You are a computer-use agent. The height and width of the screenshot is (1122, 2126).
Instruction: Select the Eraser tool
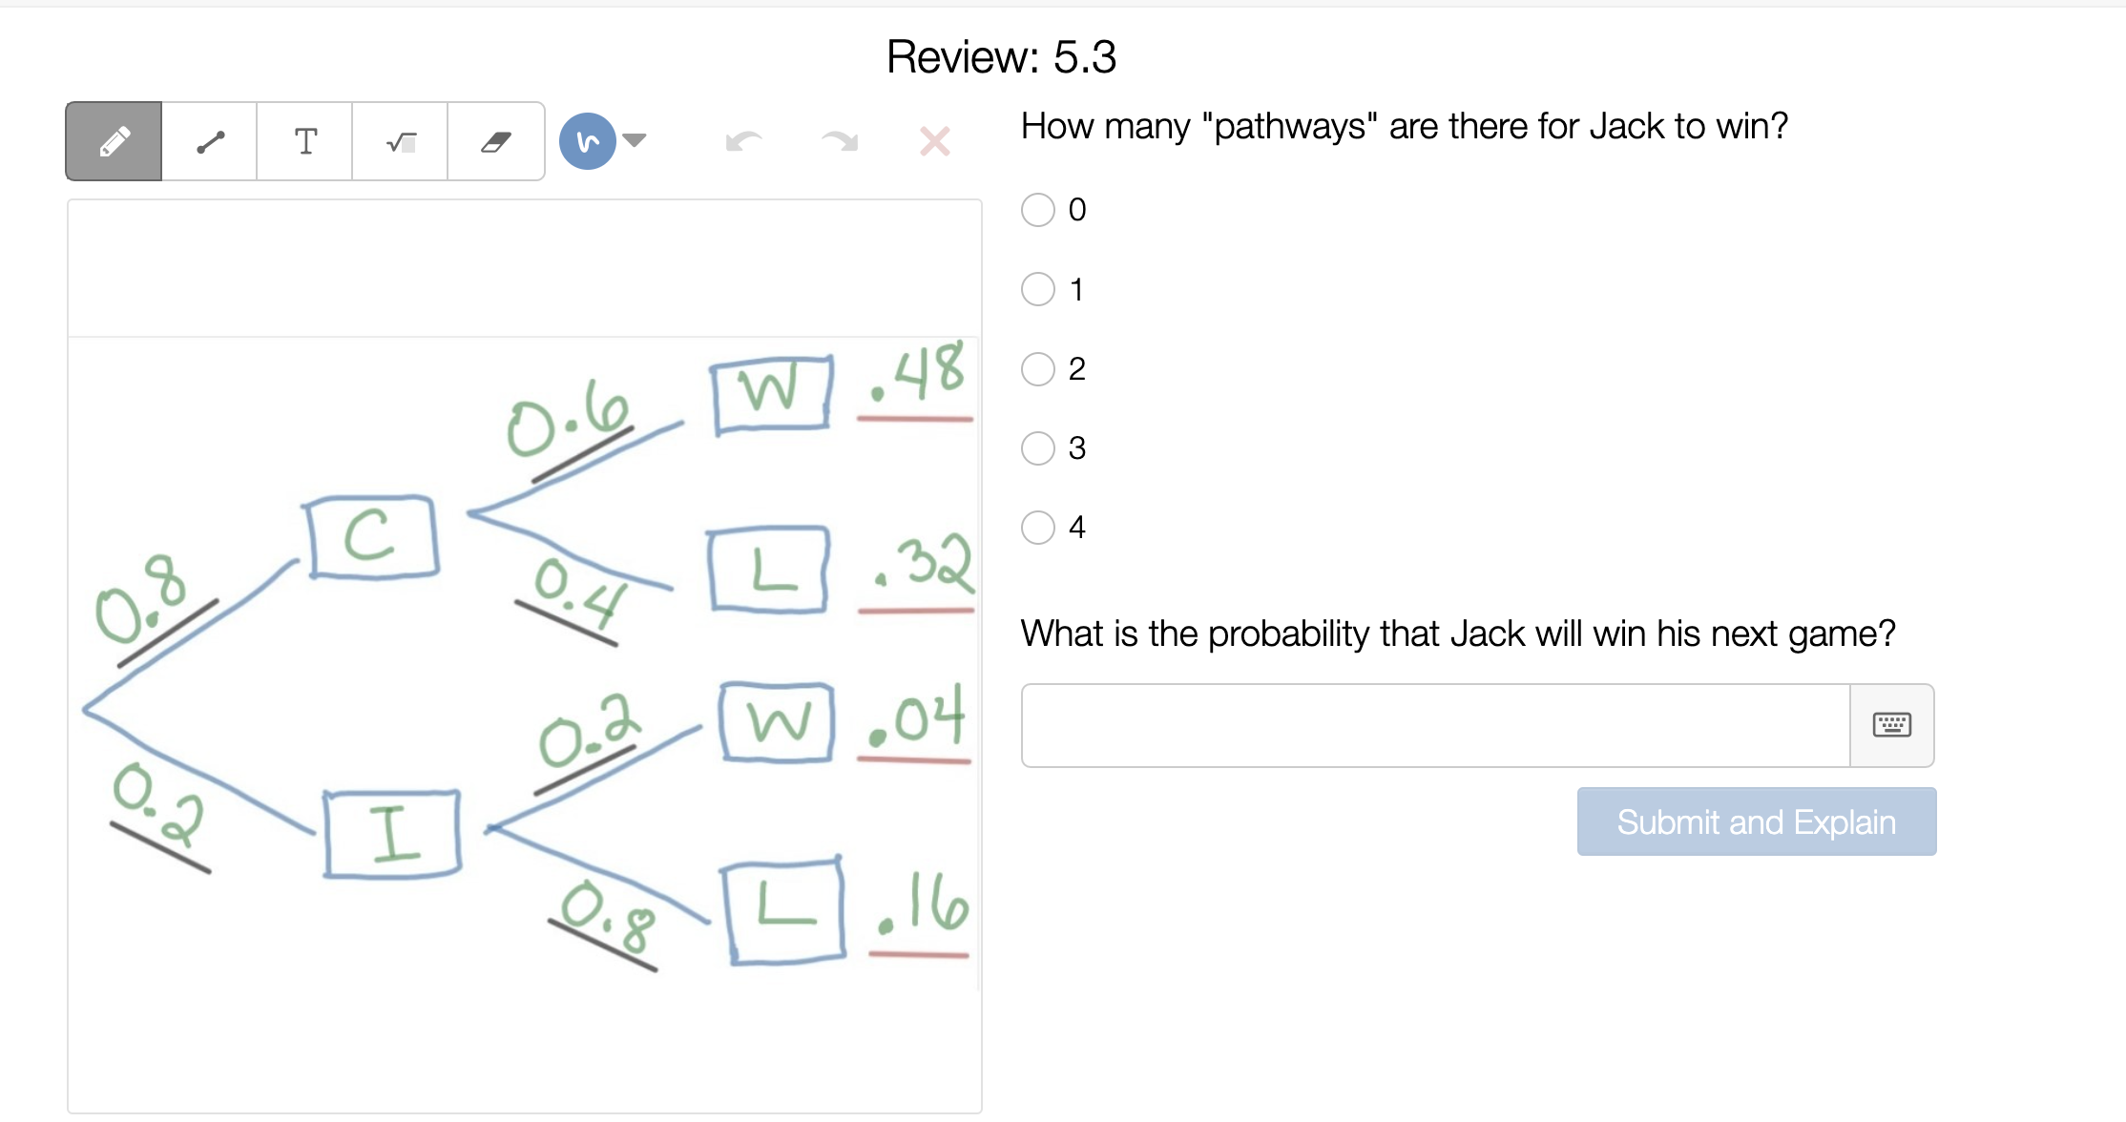click(x=494, y=140)
